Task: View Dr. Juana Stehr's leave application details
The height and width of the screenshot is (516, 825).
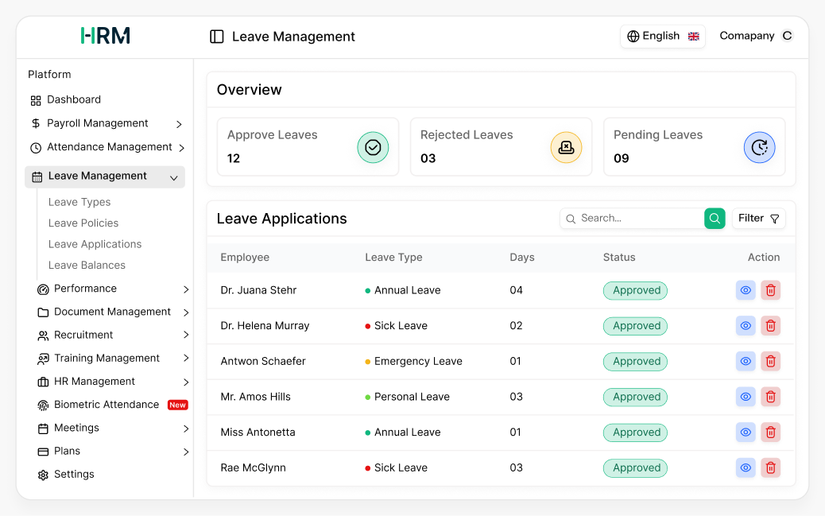Action: point(746,290)
